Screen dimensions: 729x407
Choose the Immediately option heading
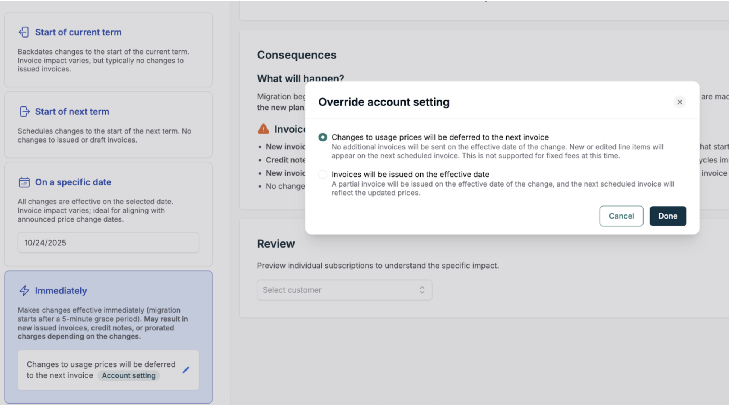(x=61, y=291)
